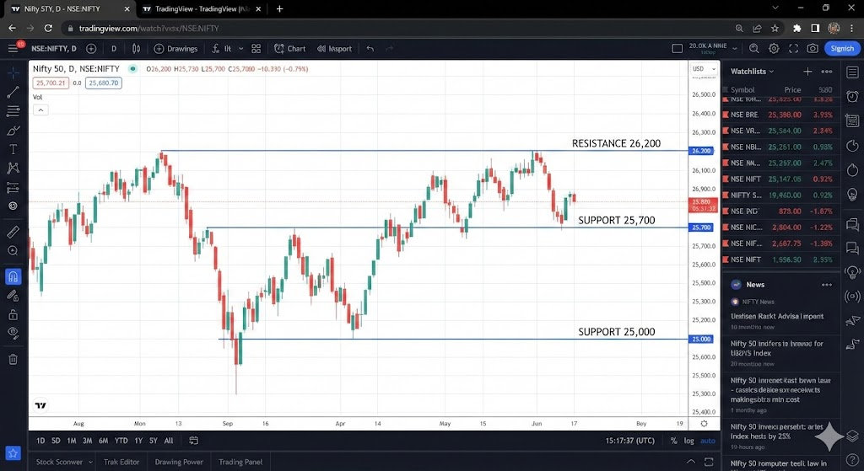The height and width of the screenshot is (471, 864).
Task: Select the NIFTY S... watchlist row
Action: pyautogui.click(x=780, y=195)
